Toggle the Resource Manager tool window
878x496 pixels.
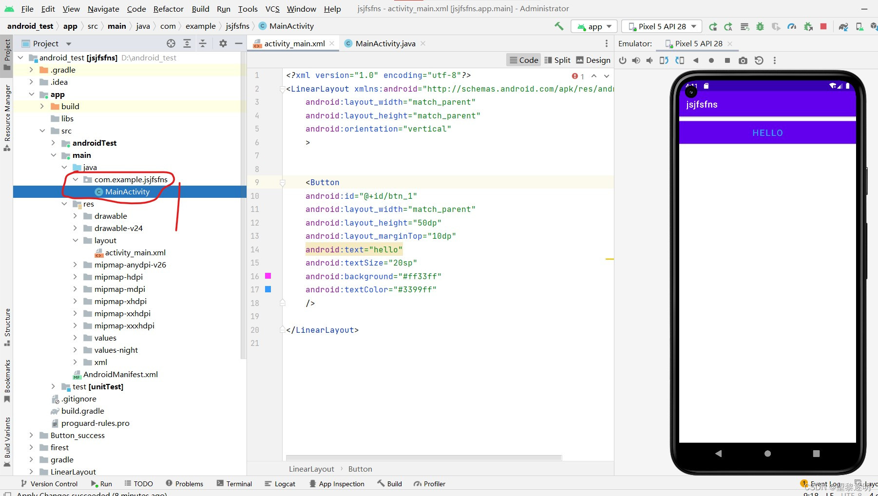pos(7,117)
